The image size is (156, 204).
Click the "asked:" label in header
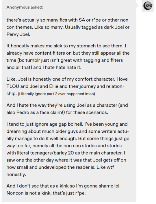point(37,7)
